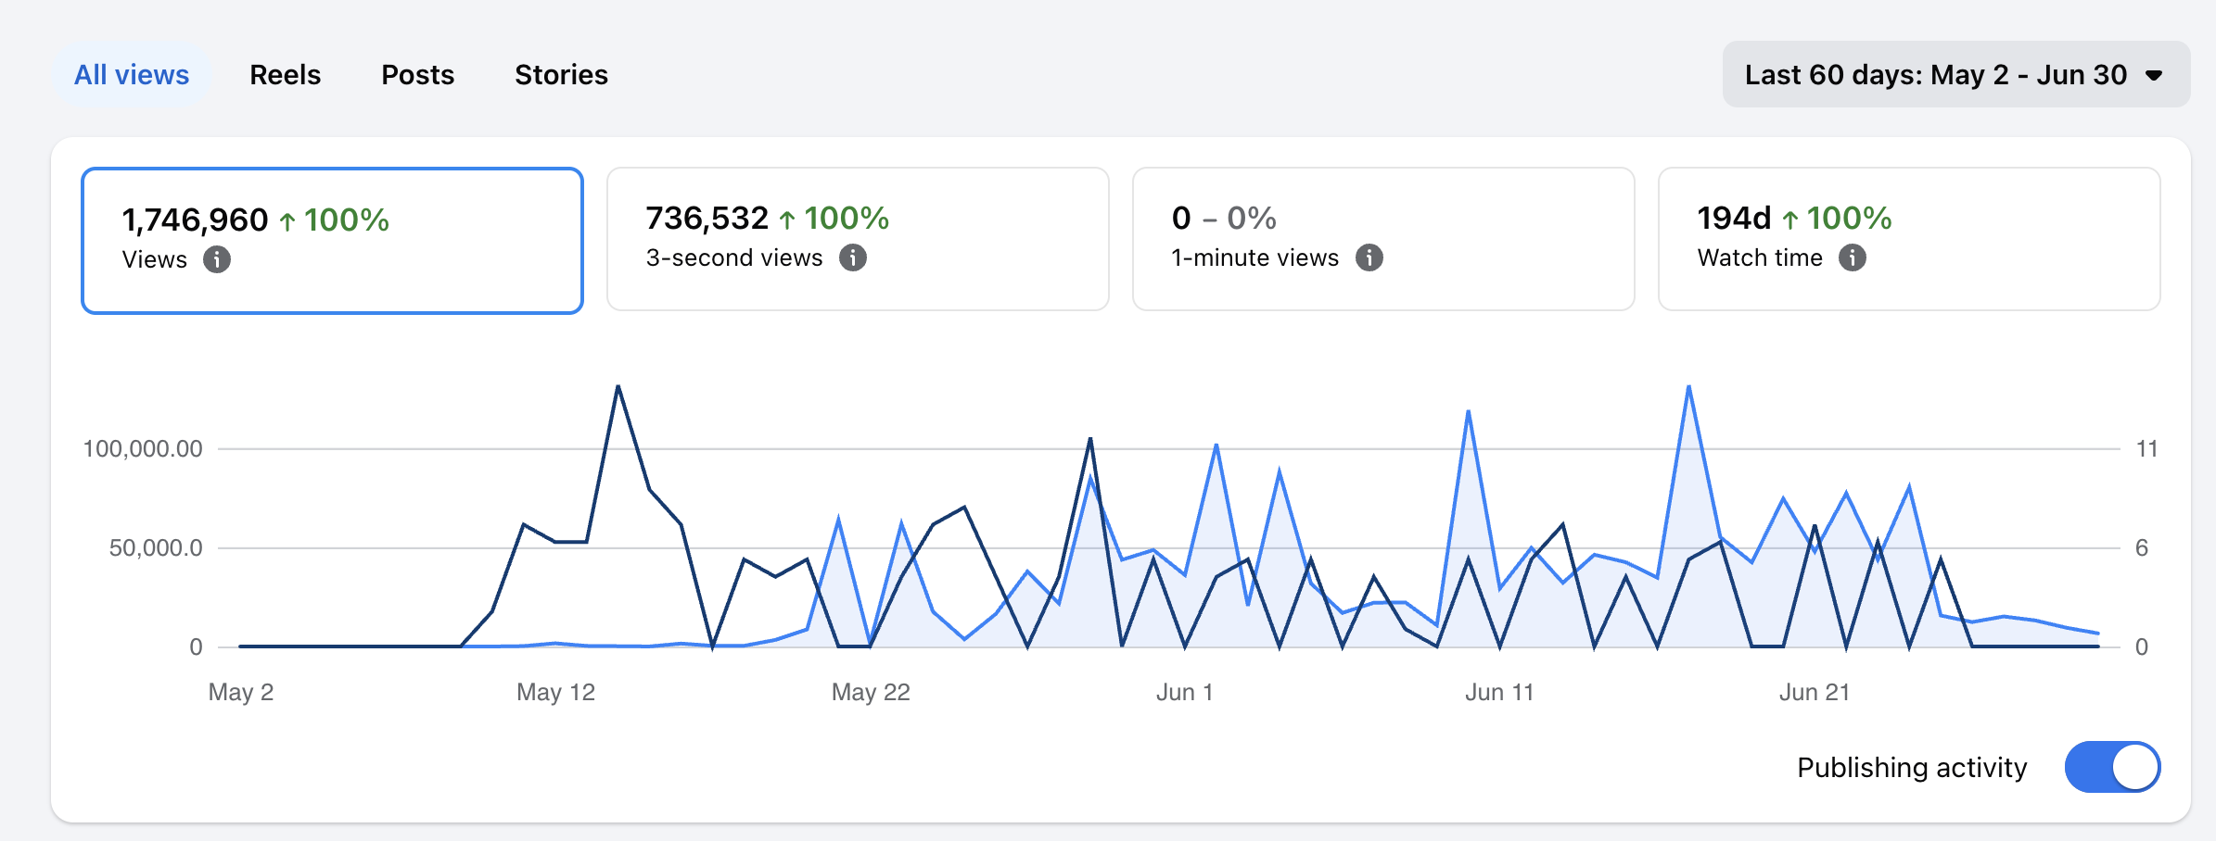2216x841 pixels.
Task: Switch to the Posts tab
Action: (417, 74)
